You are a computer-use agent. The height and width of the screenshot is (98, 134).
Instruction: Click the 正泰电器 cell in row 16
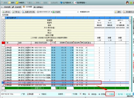pyautogui.click(x=12, y=85)
